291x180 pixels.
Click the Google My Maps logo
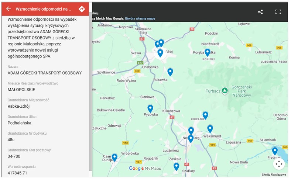coord(145,168)
